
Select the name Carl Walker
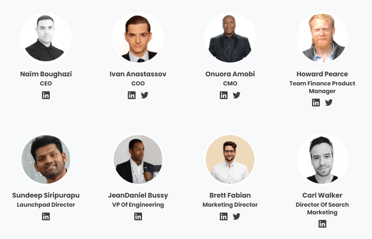(322, 195)
